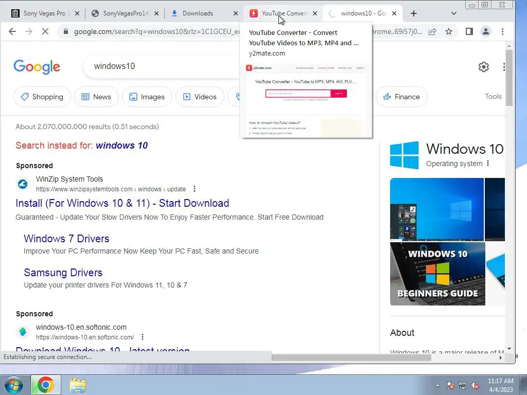Open softonic ad options three dots

click(143, 337)
